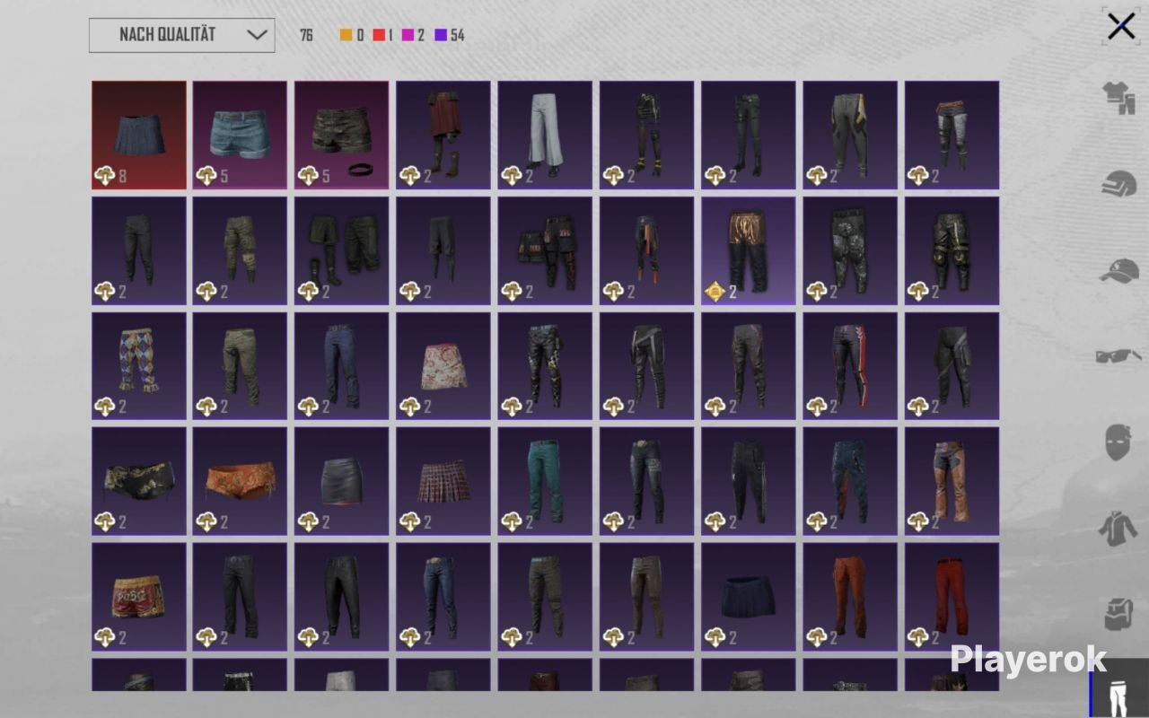The width and height of the screenshot is (1149, 718).
Task: Pick the bright red trousers
Action: [952, 597]
